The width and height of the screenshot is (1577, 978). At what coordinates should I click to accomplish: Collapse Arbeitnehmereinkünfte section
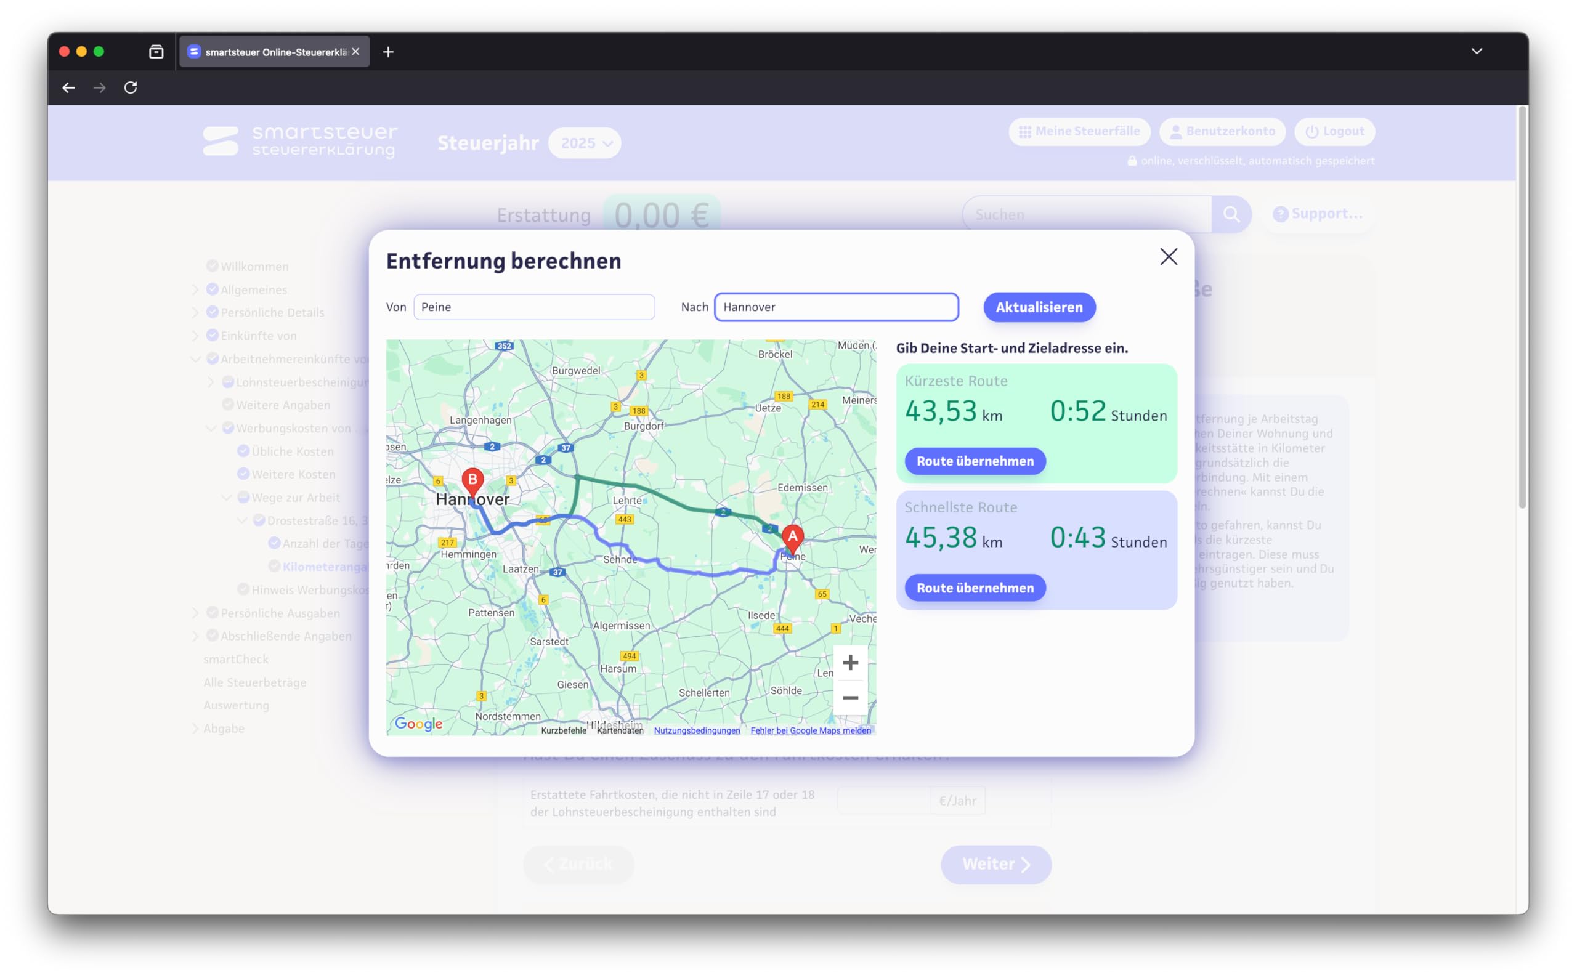coord(195,359)
